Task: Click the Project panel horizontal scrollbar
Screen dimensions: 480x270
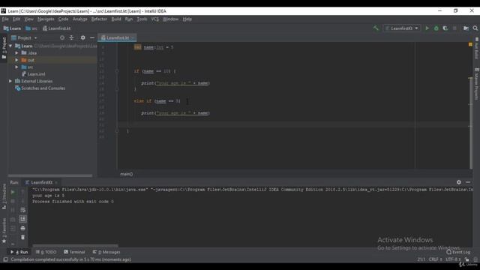Action: pos(50,175)
